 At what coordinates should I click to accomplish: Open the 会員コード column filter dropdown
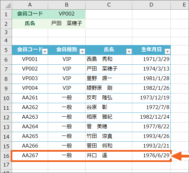coord(45,52)
